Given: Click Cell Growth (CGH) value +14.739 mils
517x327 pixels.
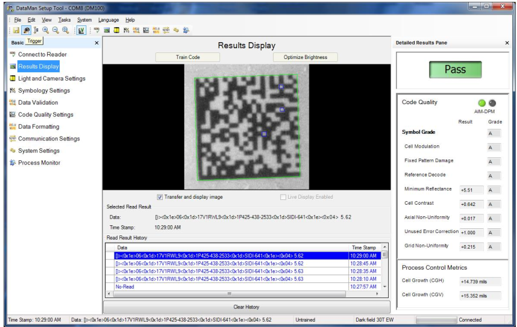Looking at the screenshot, I should pos(480,282).
